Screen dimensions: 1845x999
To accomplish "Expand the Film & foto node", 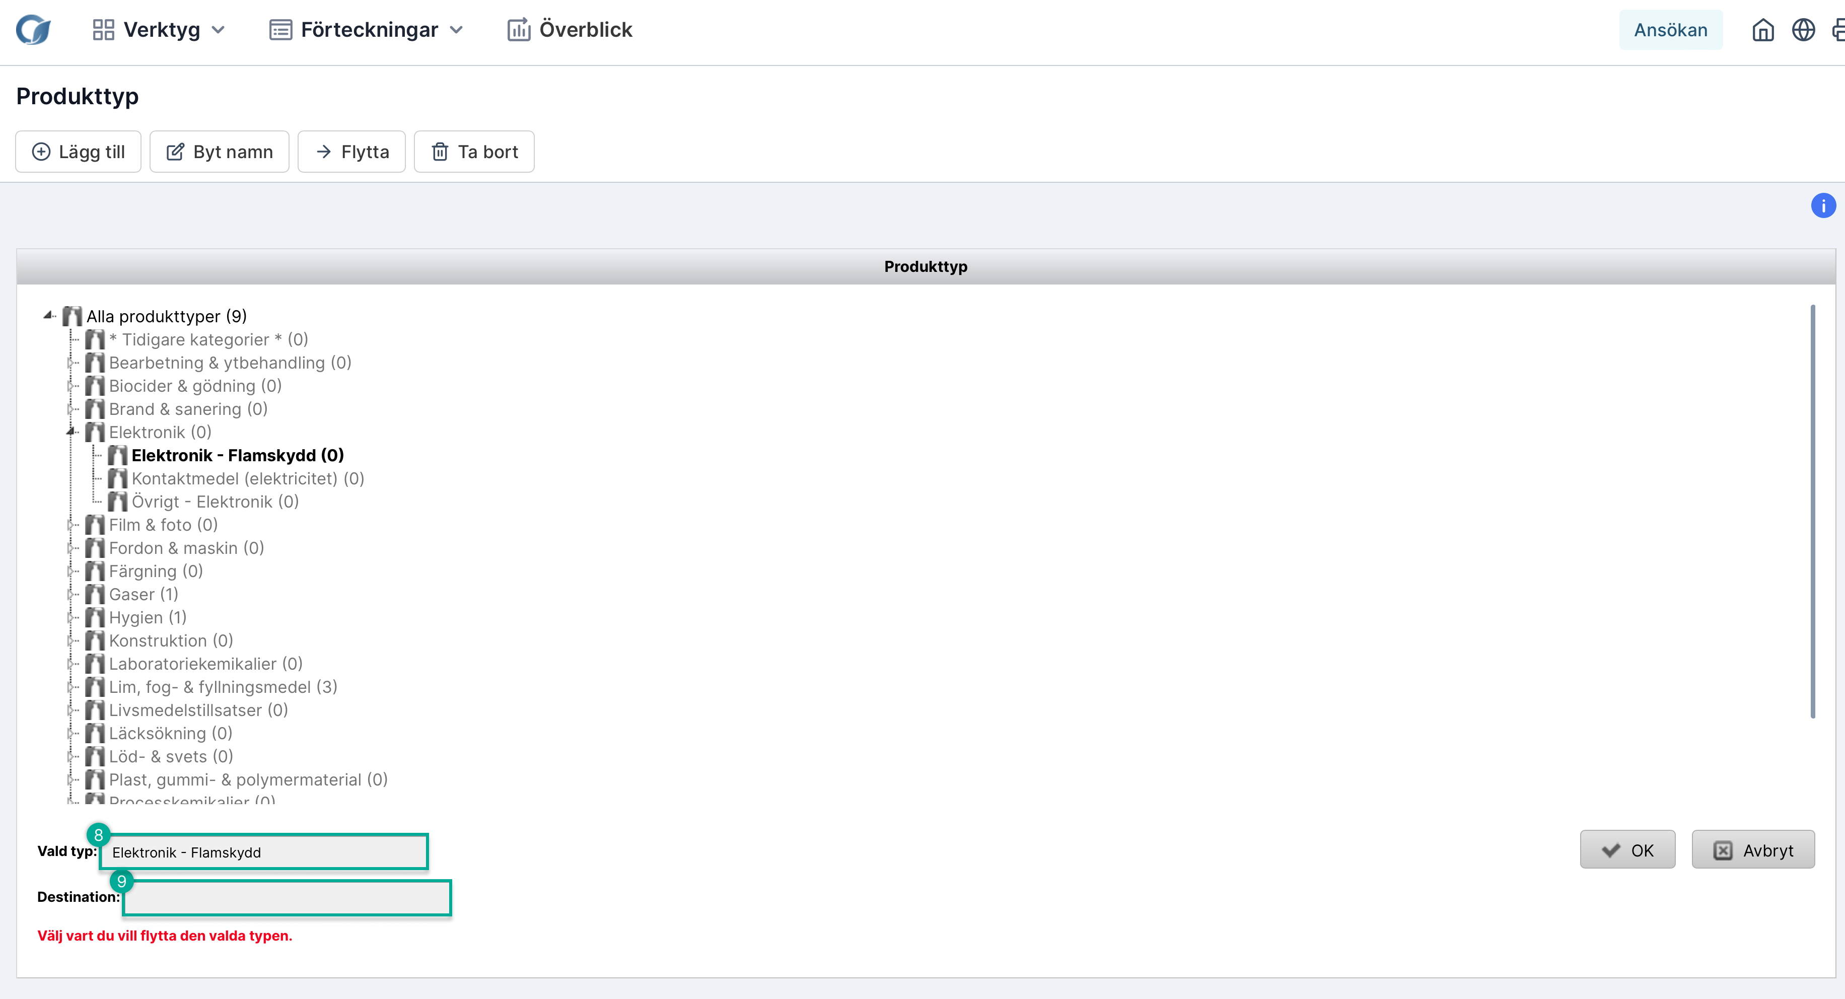I will 71,525.
